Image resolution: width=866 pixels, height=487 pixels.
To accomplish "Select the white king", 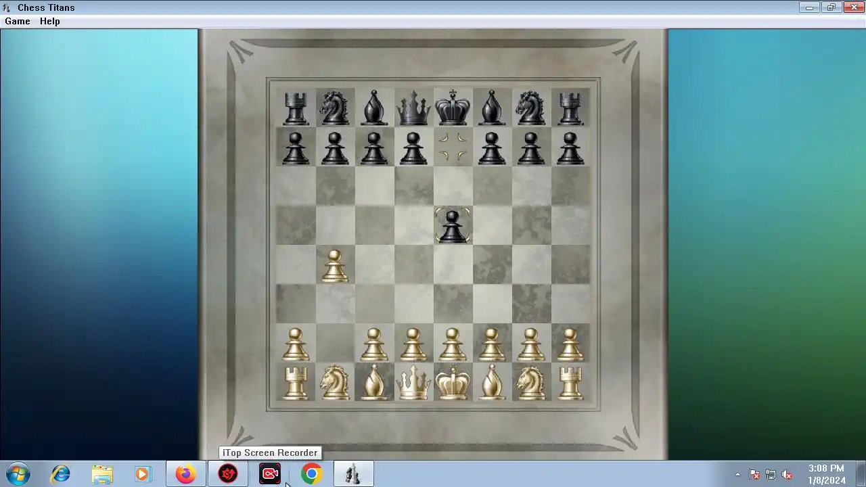I will [453, 383].
